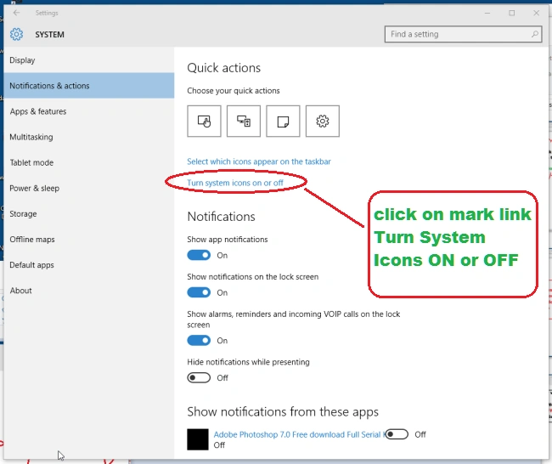Maximize the Settings window
This screenshot has width=552, height=464.
(511, 13)
